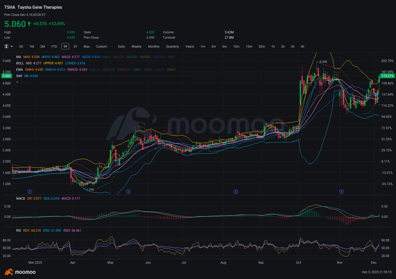396x279 pixels.
Task: Enable the dimmed MA1000 line
Action: 160,57
